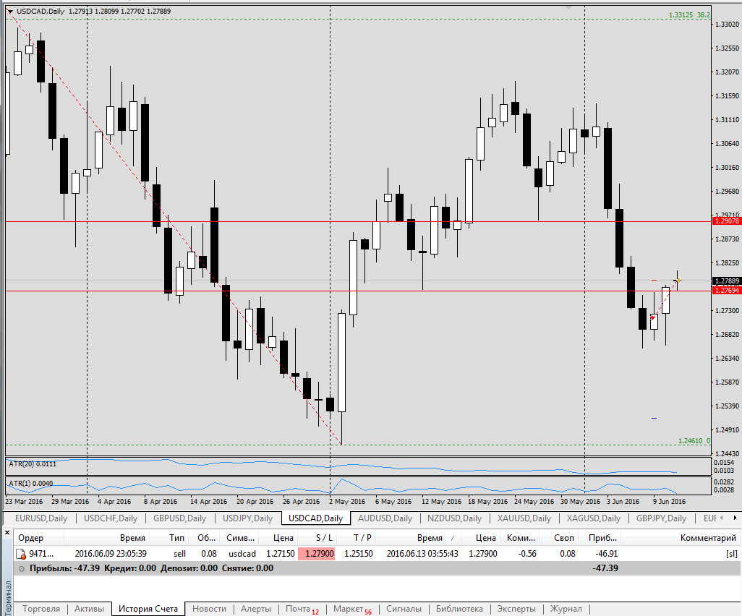Sort by the Приб... column header
This screenshot has width=742, height=616.
coord(600,538)
